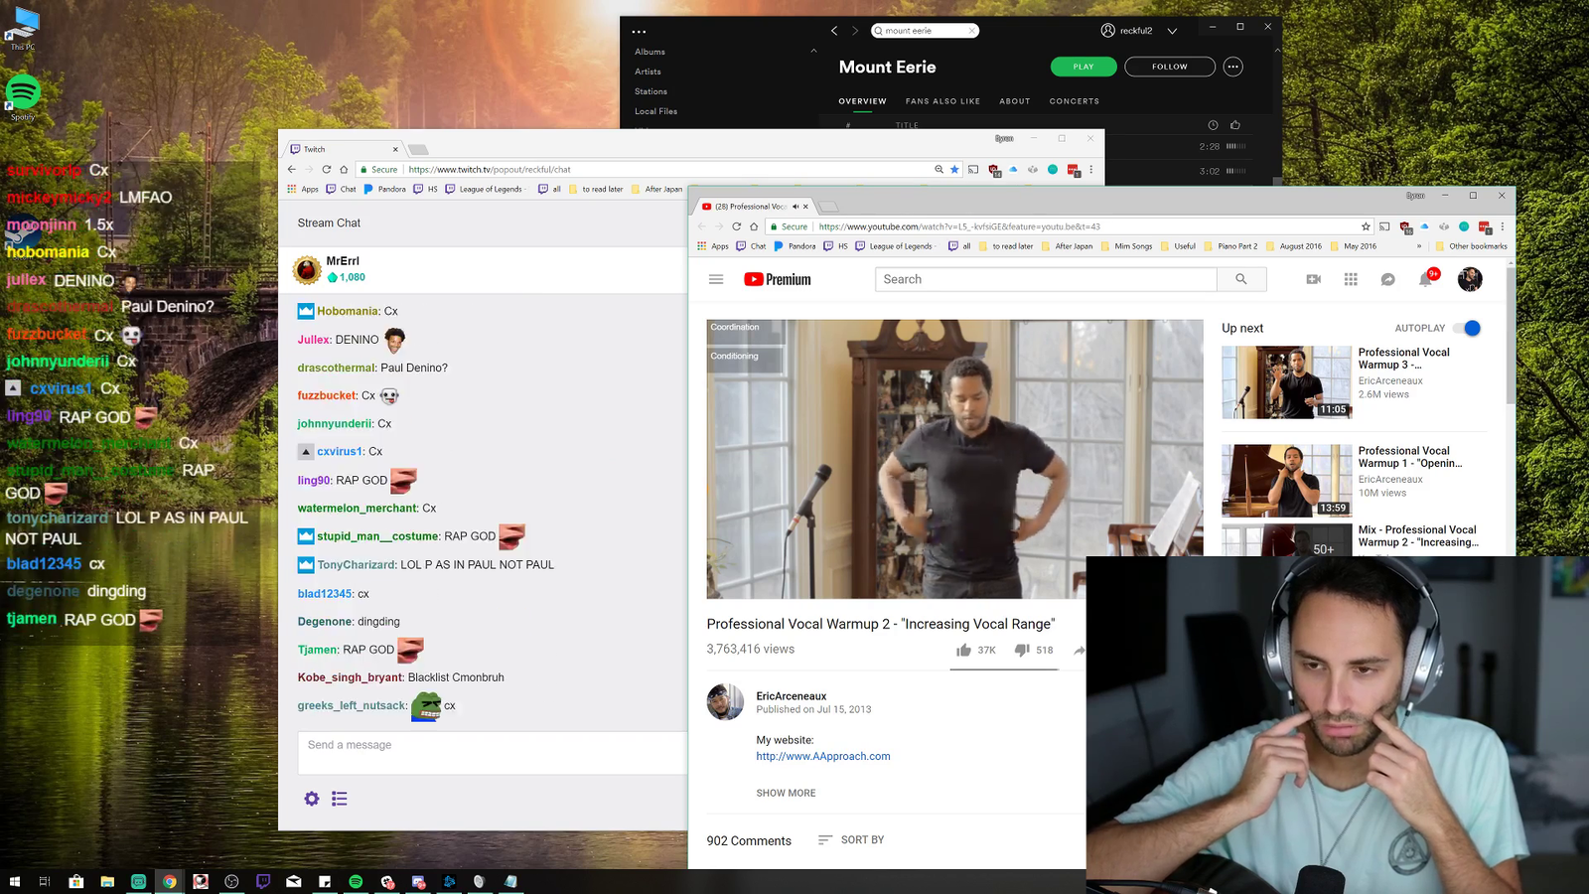Viewport: 1589px width, 894px height.
Task: Click the cast icon in YouTube window toolbar
Action: point(1384,226)
